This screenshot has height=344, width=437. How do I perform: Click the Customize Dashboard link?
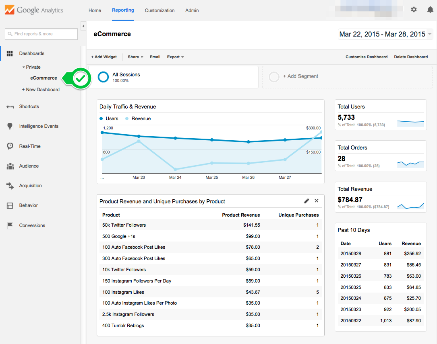pos(366,57)
